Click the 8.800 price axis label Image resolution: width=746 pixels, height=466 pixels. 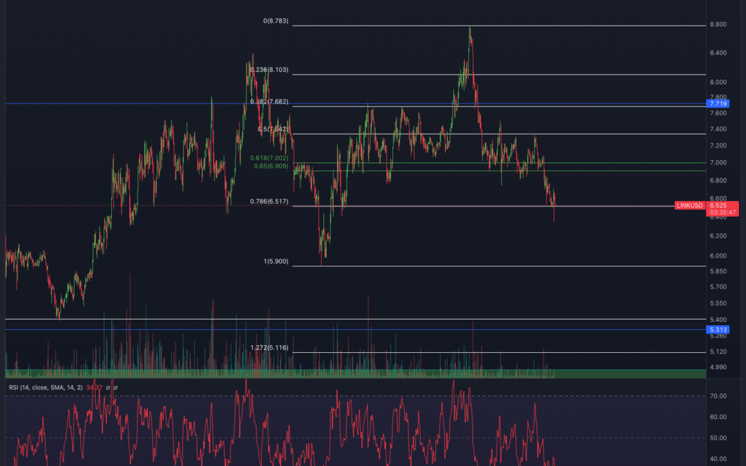[718, 24]
